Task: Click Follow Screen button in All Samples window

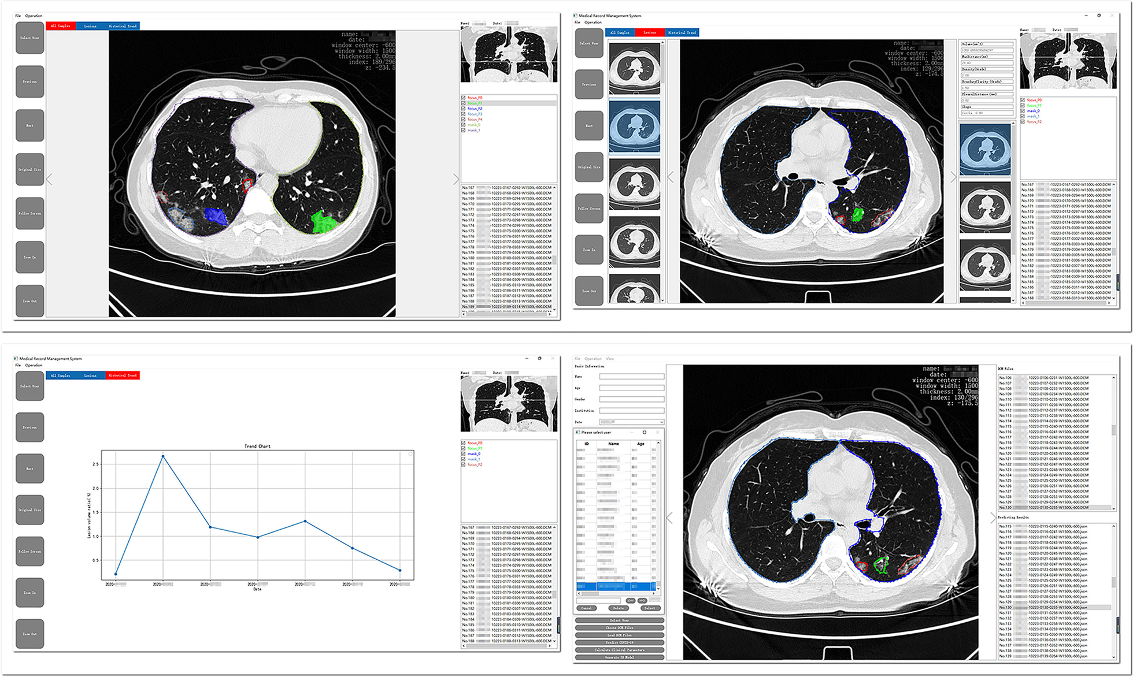Action: tap(30, 214)
